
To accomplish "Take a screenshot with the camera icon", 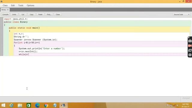I will tap(190, 41).
